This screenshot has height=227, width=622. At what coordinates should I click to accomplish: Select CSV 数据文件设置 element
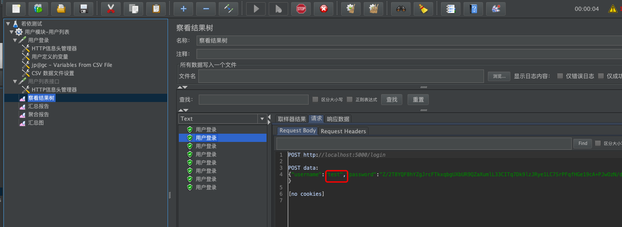click(53, 73)
